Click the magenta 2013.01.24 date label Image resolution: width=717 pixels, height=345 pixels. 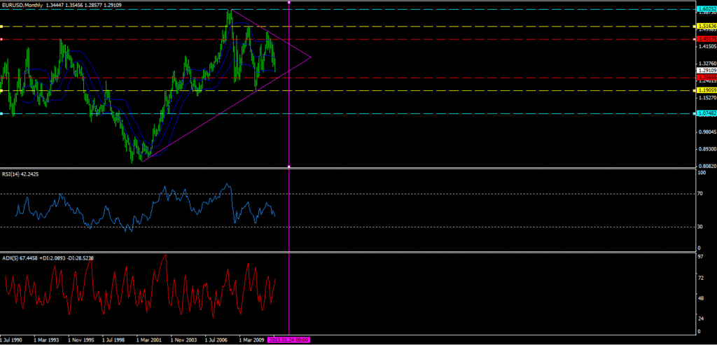(x=289, y=340)
